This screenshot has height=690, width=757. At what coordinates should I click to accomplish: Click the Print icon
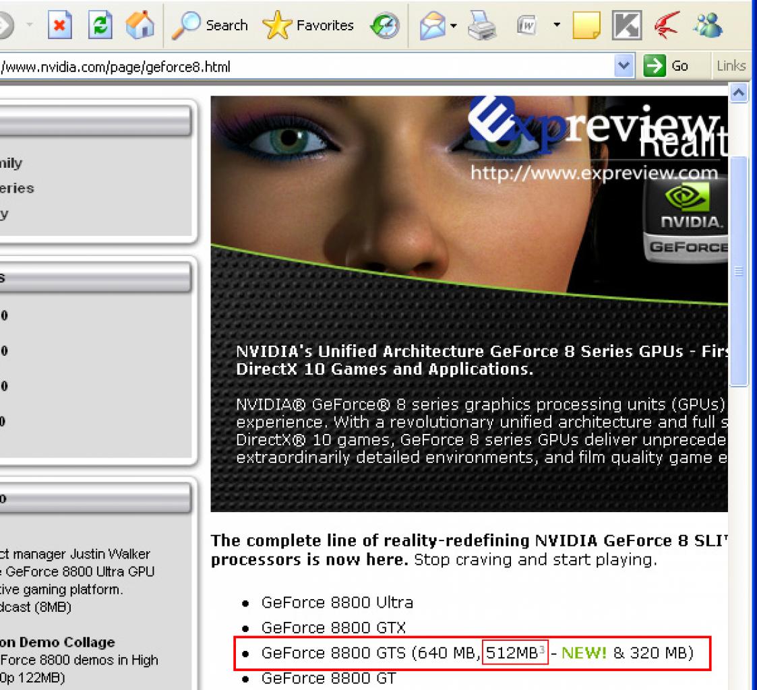click(x=482, y=25)
